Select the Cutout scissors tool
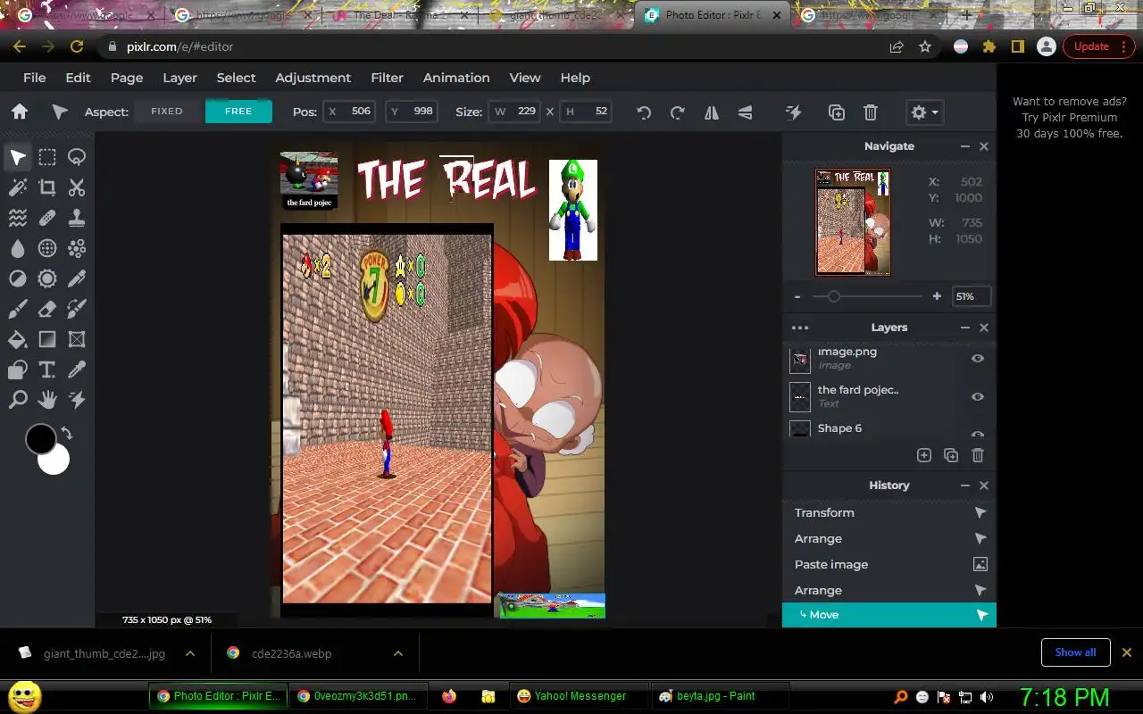 click(x=77, y=187)
